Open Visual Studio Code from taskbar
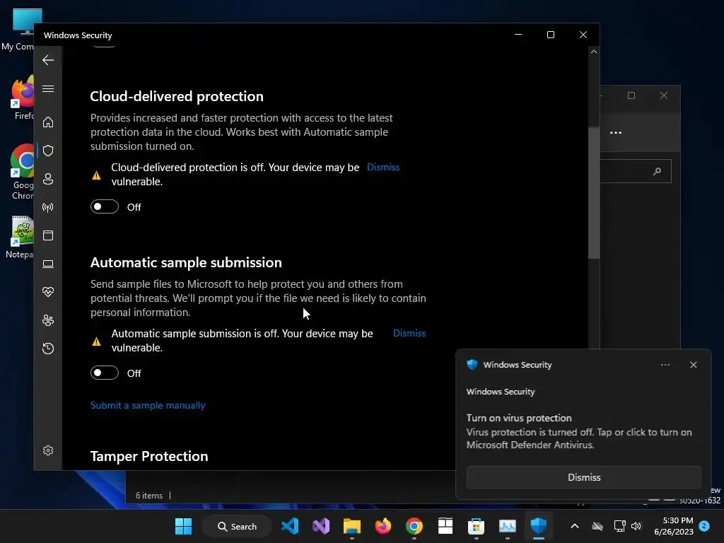This screenshot has width=724, height=543. pyautogui.click(x=290, y=526)
